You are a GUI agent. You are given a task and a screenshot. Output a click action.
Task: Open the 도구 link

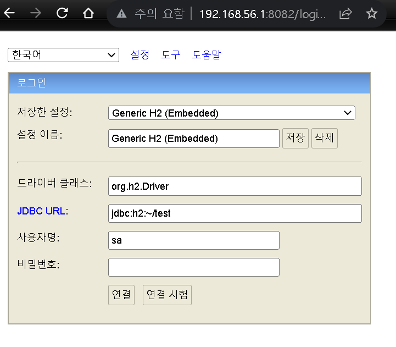point(171,54)
